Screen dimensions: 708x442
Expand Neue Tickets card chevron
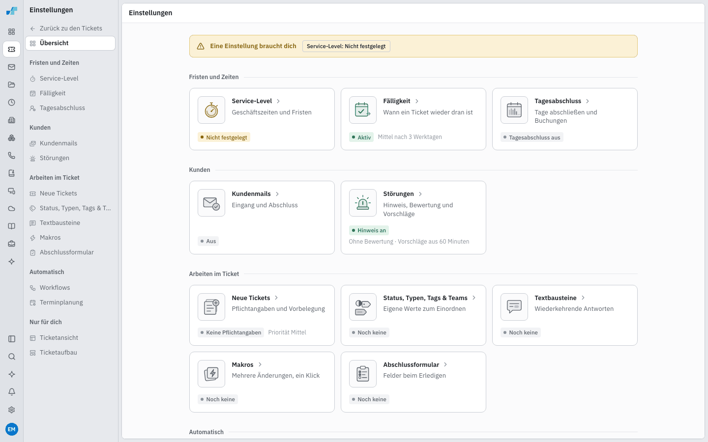click(276, 298)
